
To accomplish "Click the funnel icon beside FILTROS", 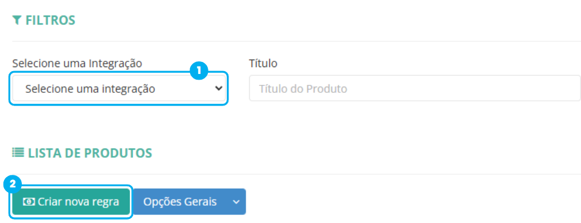I will (16, 20).
